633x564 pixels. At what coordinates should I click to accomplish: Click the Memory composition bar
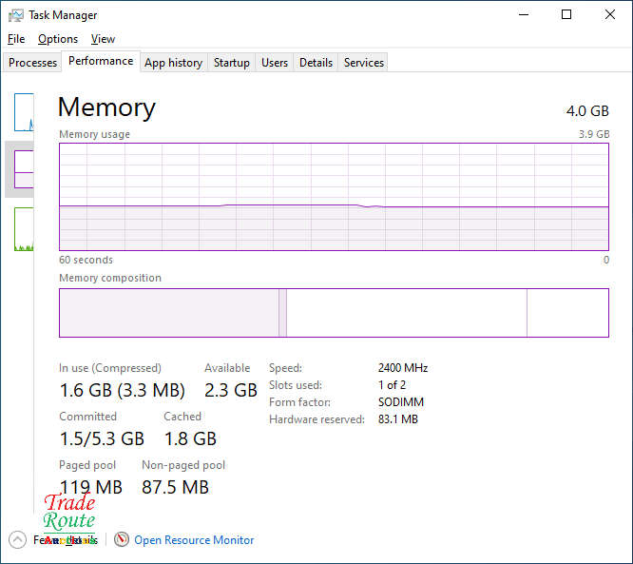click(334, 313)
